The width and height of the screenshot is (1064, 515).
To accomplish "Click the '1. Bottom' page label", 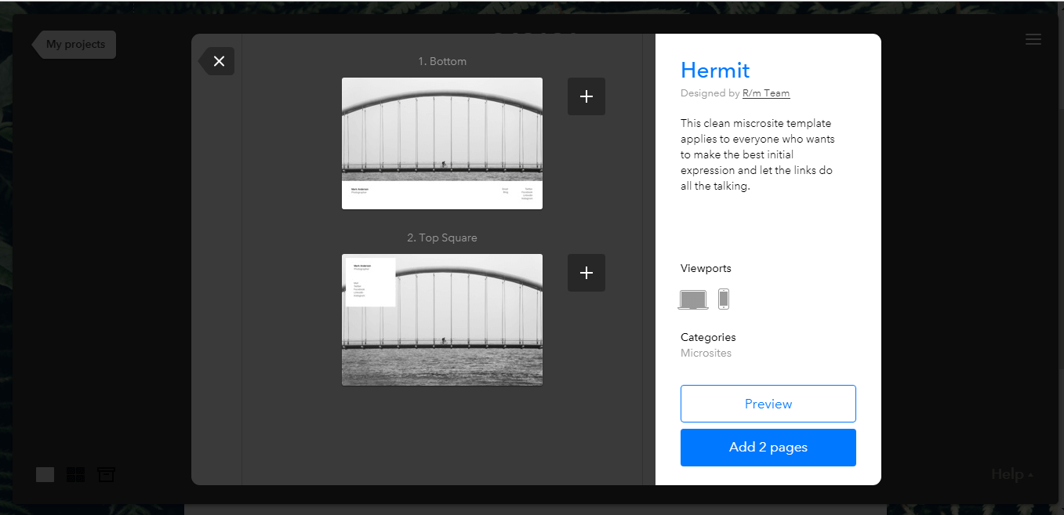I will pos(442,61).
